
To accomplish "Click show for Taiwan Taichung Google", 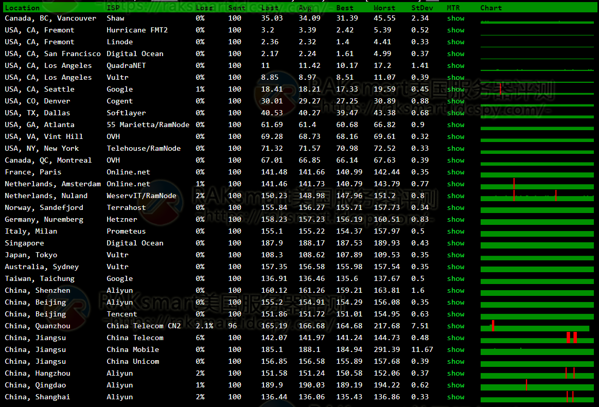I will (456, 279).
